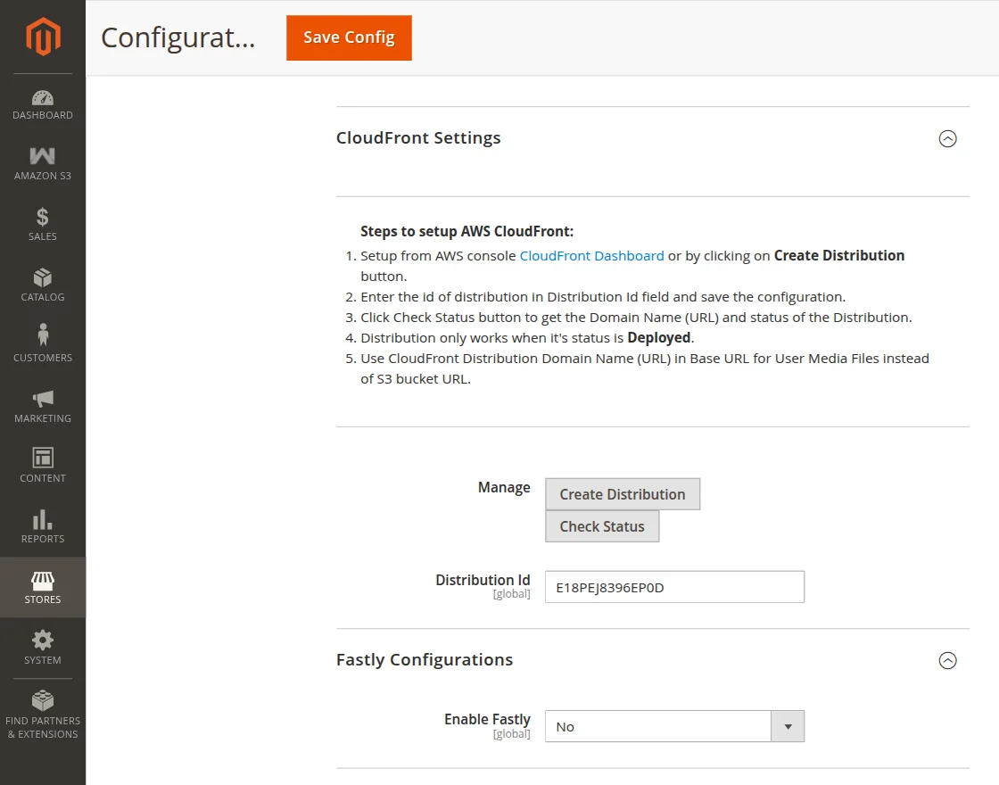Click the Magento logo
999x785 pixels.
click(x=43, y=36)
